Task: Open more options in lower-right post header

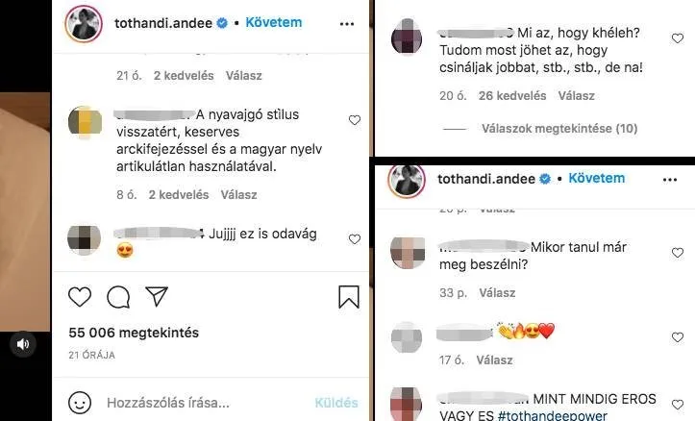Action: point(670,180)
